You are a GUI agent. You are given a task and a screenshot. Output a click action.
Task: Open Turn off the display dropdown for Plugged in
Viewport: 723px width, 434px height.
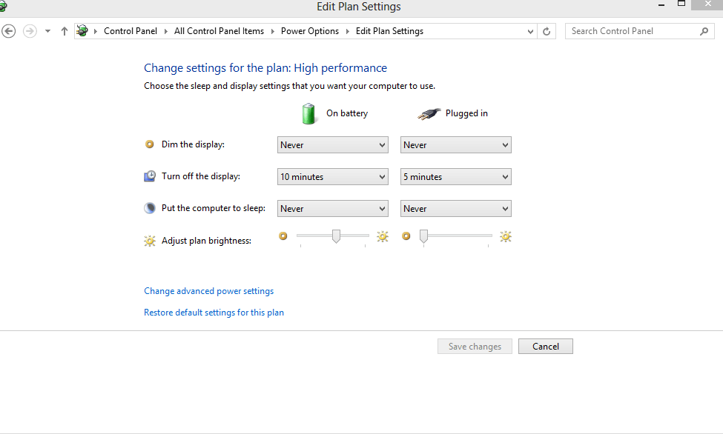click(455, 177)
